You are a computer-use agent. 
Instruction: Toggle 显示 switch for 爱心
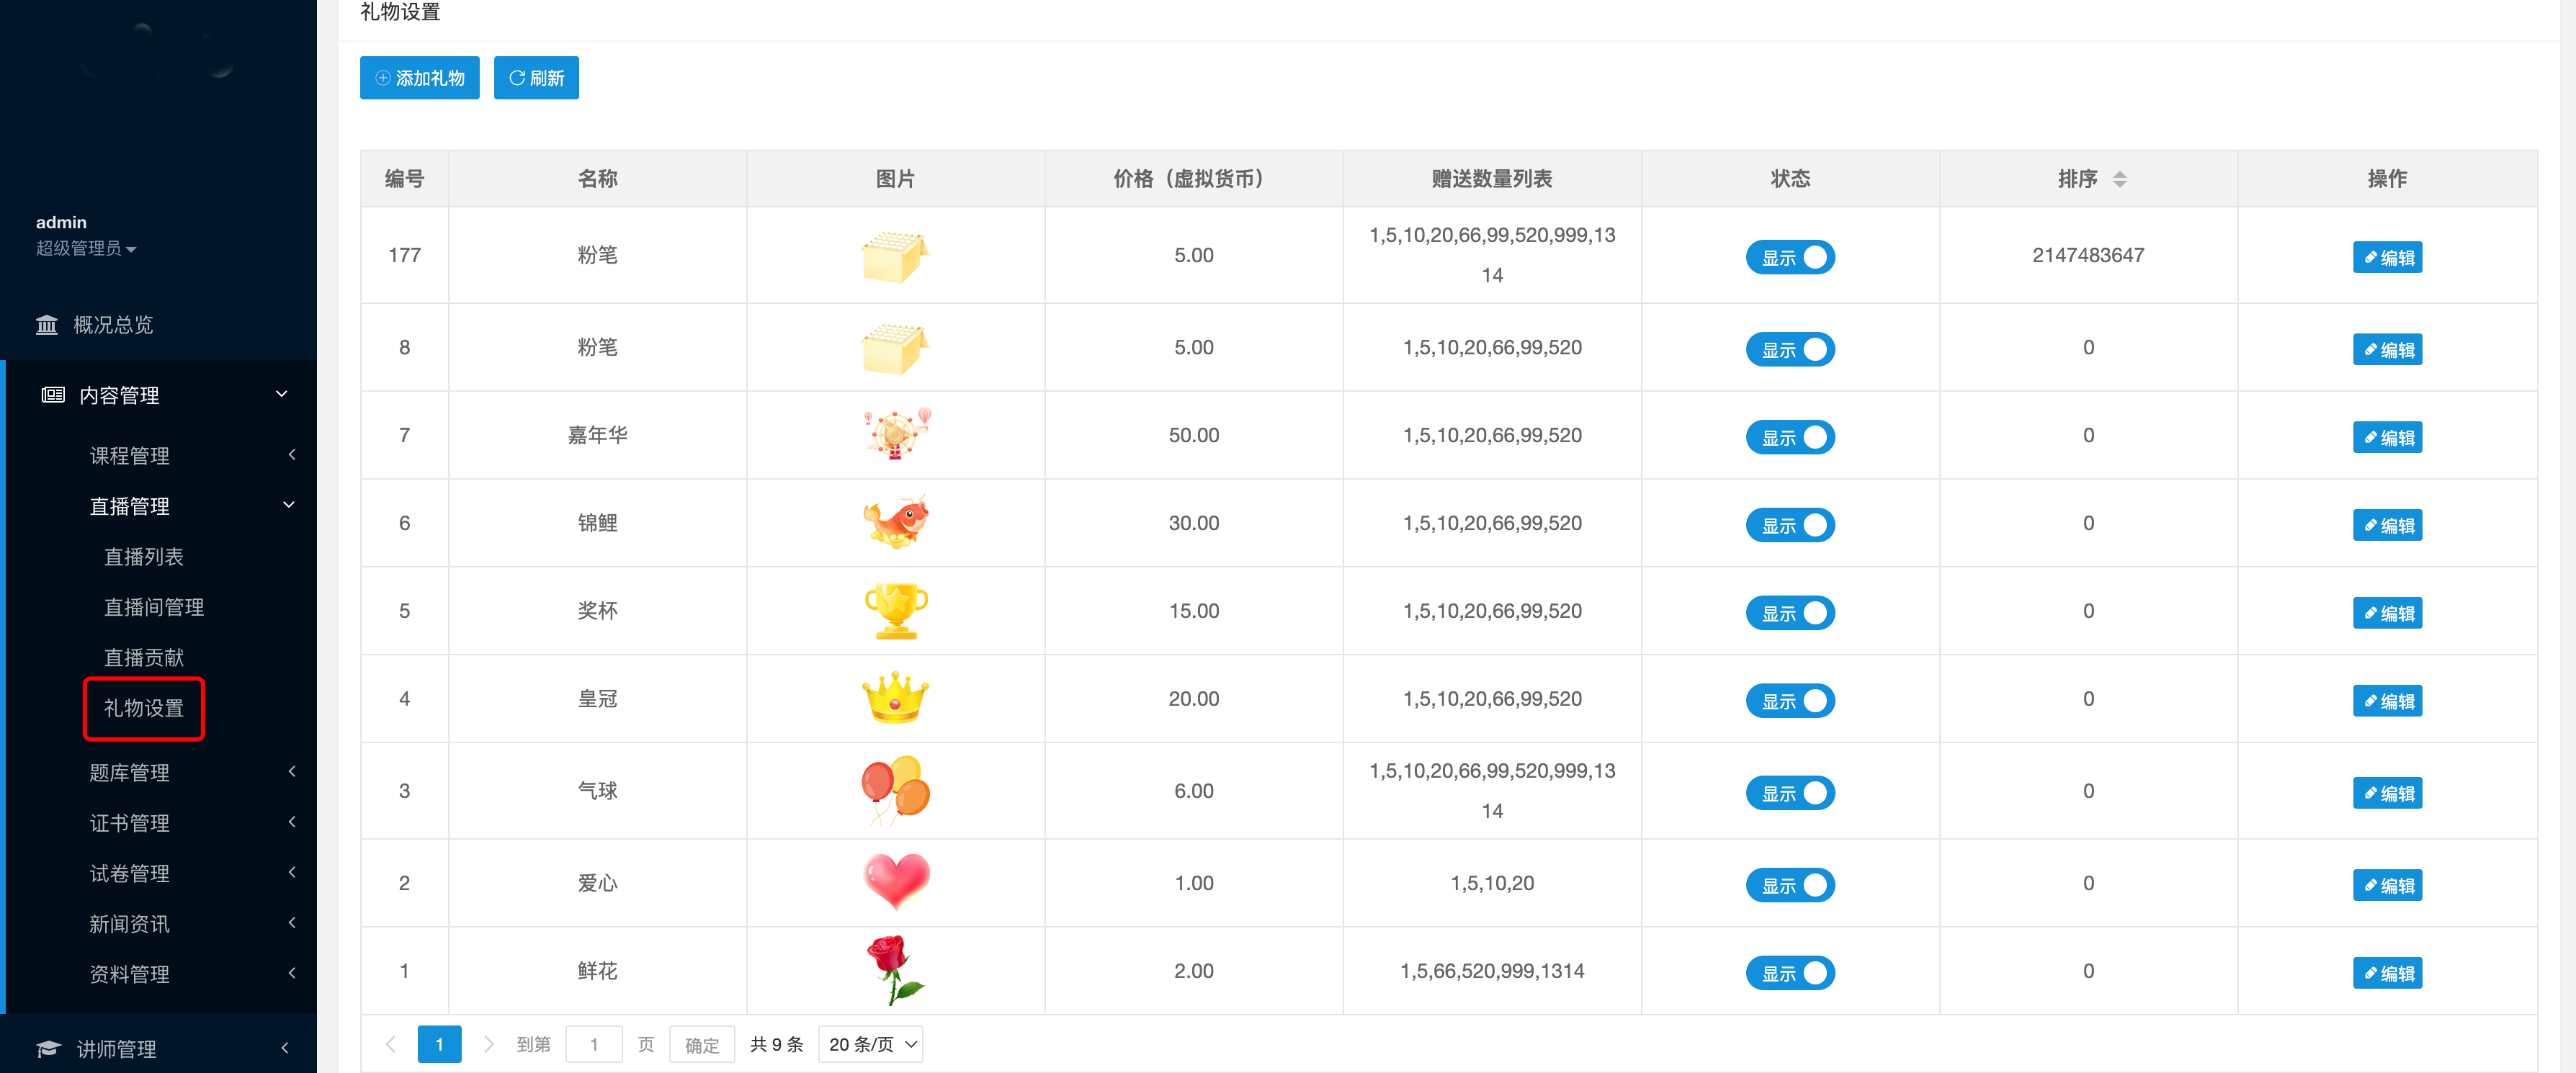point(1790,885)
